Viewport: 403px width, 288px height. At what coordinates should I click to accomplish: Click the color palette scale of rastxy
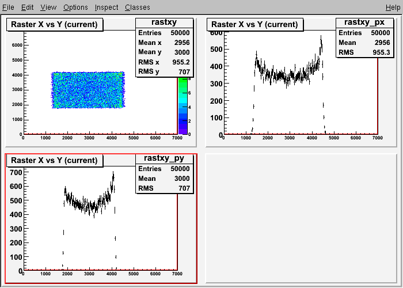(183, 105)
